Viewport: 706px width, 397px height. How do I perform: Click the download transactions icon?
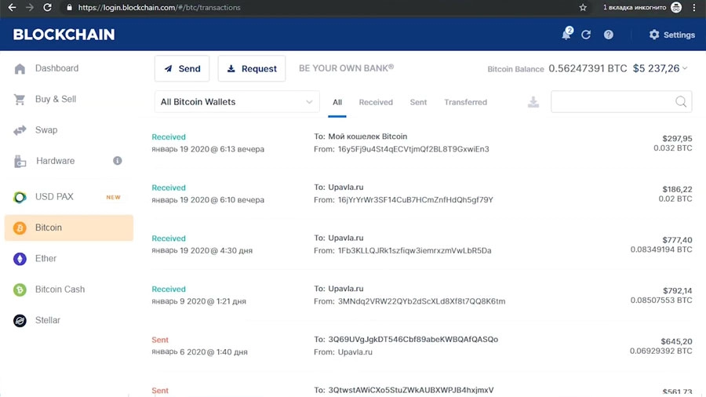point(533,102)
